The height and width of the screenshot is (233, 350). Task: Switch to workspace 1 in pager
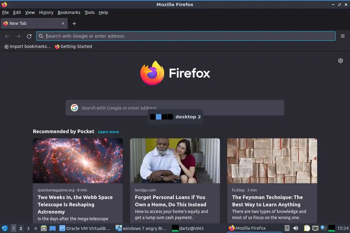(14, 228)
